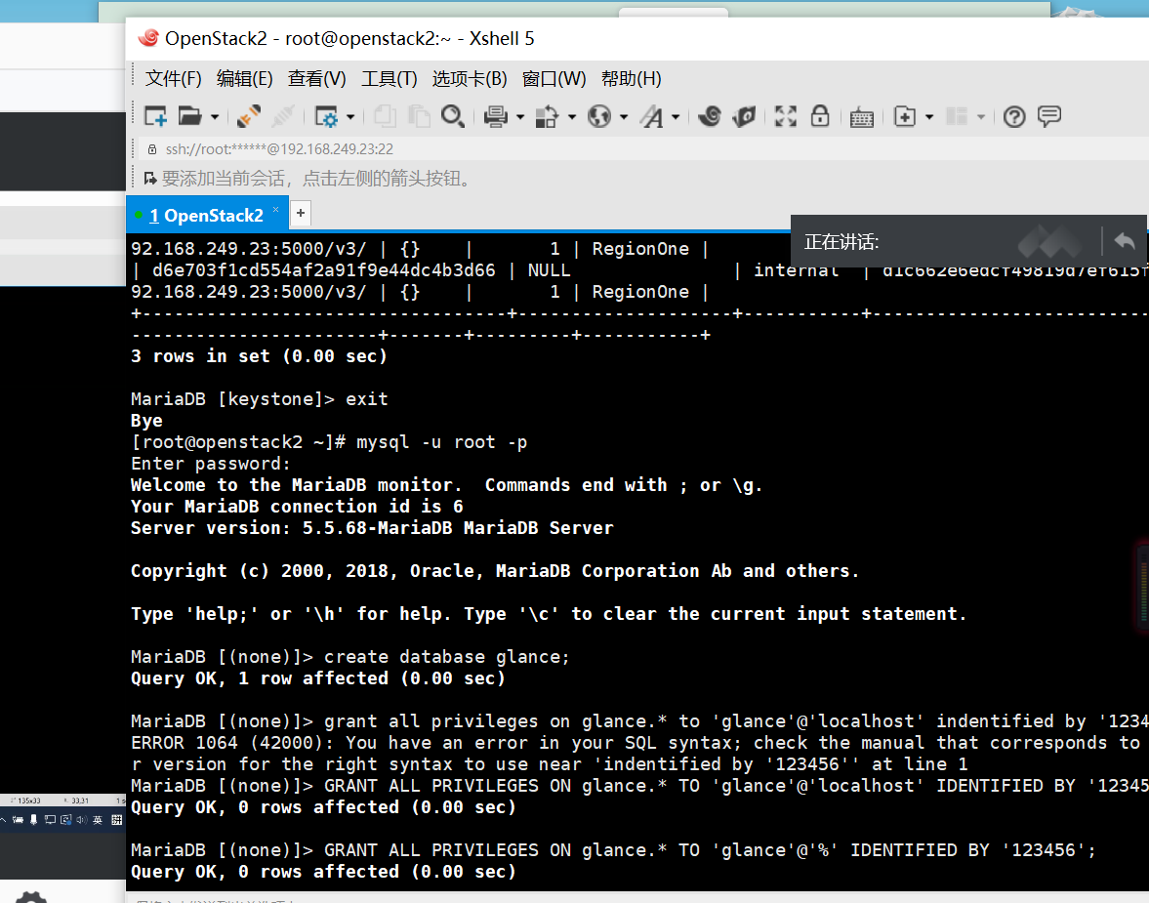Open the 工具(T) menu

point(389,78)
